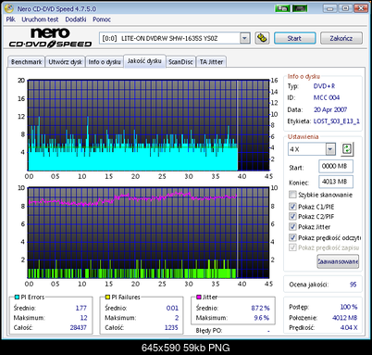Click the Postęp value 100 %
The width and height of the screenshot is (372, 355).
tap(349, 307)
